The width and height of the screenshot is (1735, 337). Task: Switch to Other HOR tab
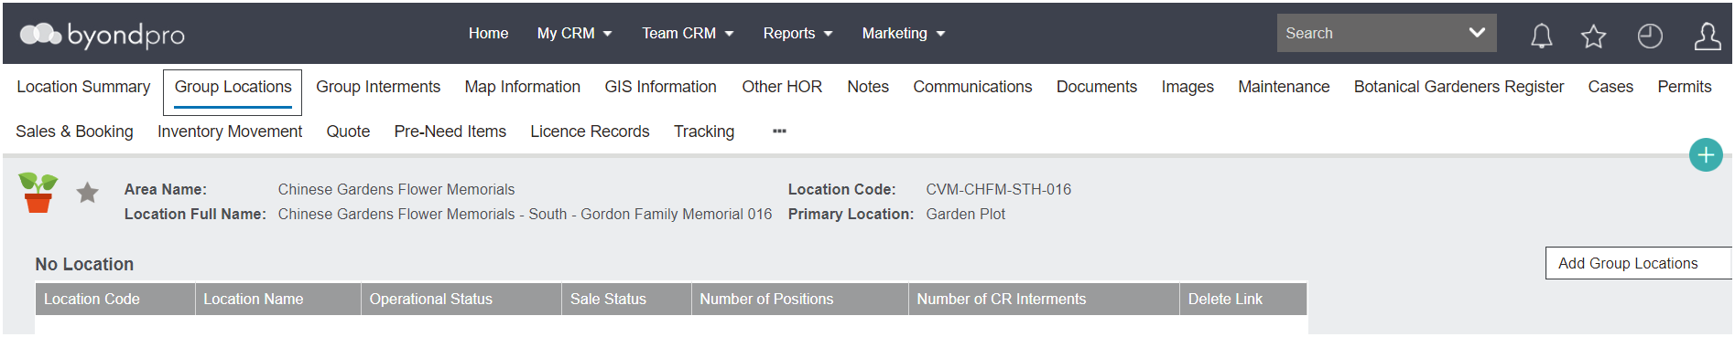click(x=782, y=87)
